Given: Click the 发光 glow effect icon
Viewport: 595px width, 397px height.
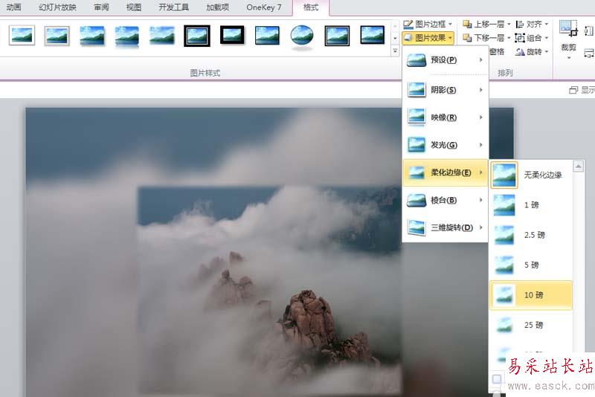Looking at the screenshot, I should [416, 145].
